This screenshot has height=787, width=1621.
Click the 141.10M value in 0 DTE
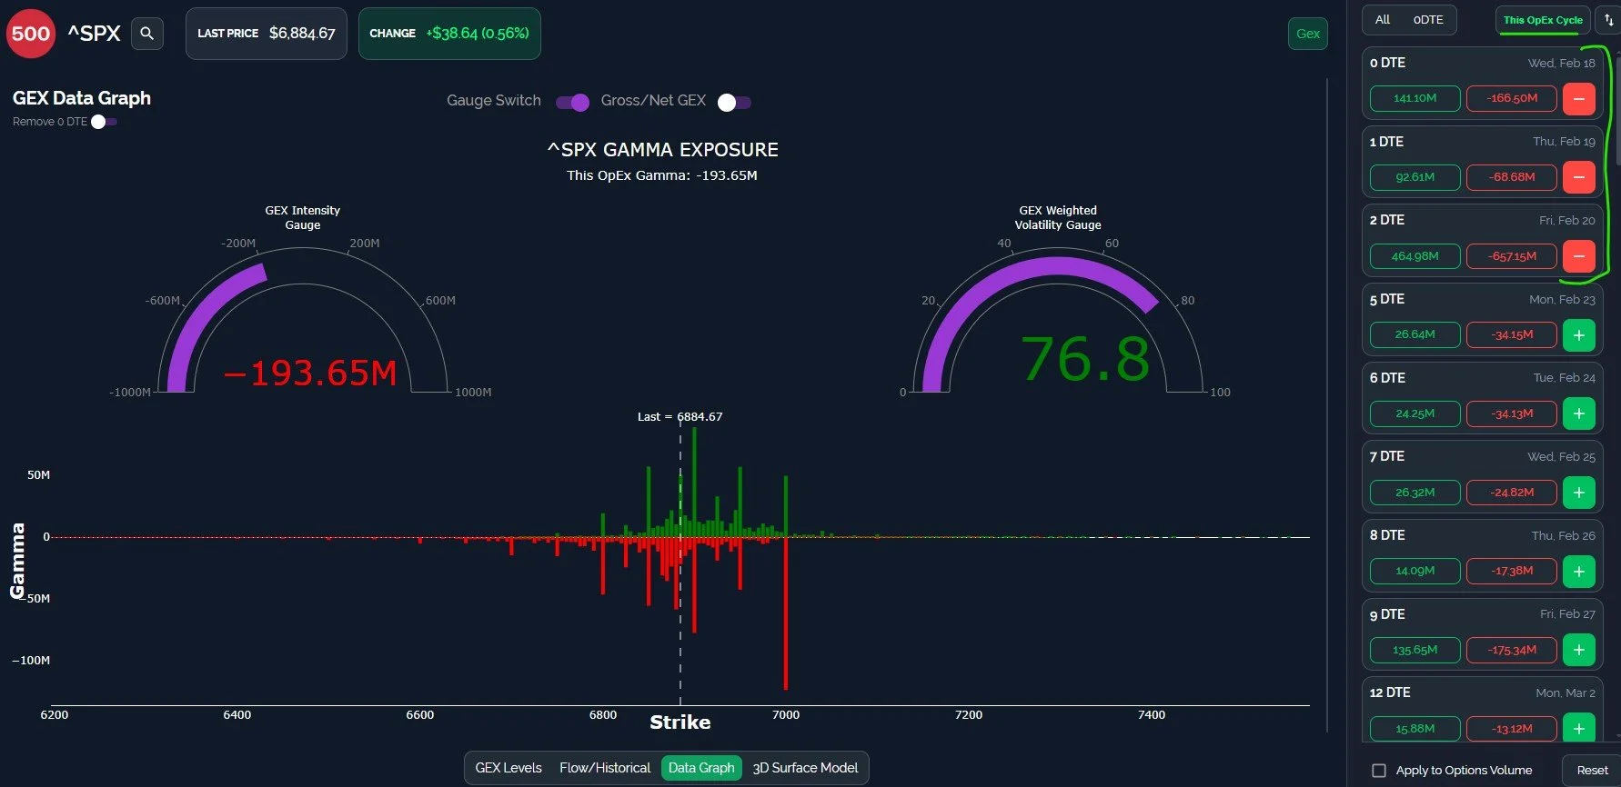click(1415, 98)
